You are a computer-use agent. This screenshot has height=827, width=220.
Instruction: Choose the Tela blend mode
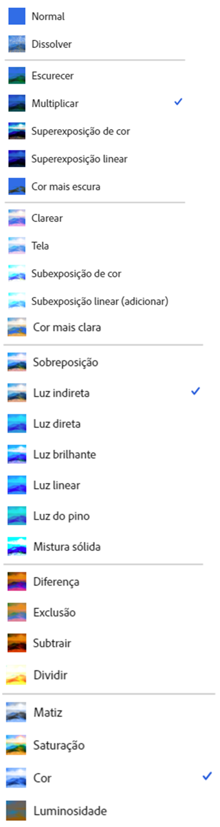click(40, 246)
